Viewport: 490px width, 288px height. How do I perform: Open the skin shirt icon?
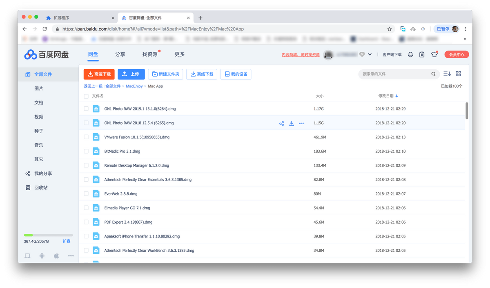(434, 54)
